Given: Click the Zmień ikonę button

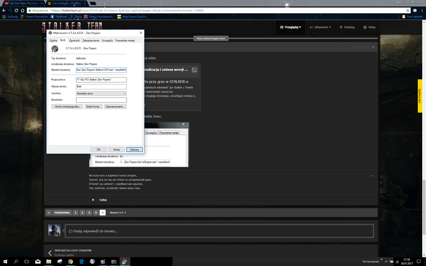Looking at the screenshot, I should [x=94, y=107].
